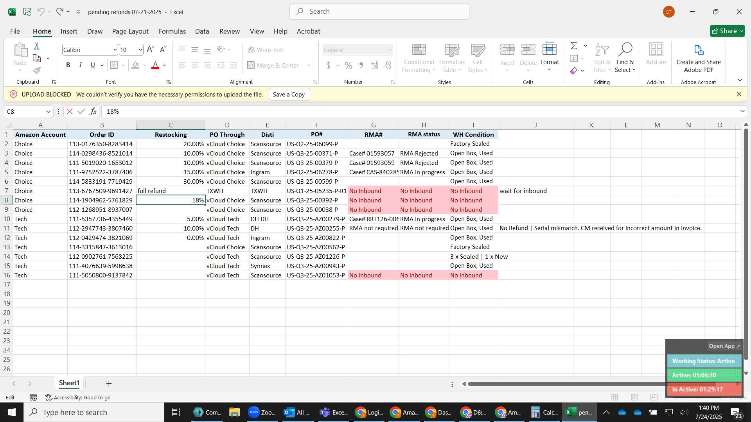The height and width of the screenshot is (422, 751).
Task: Open Format as Table gallery
Action: tap(452, 58)
